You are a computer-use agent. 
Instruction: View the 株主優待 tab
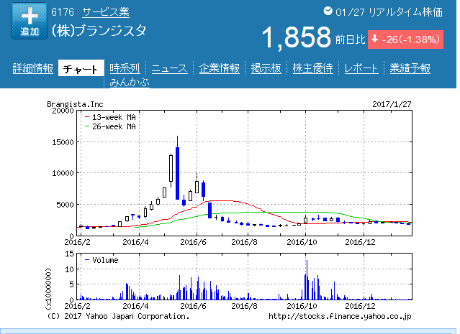pos(312,68)
